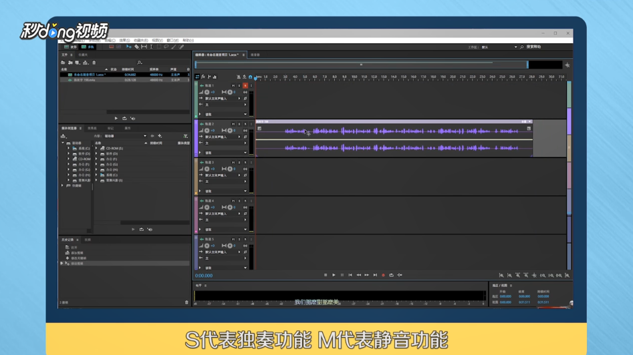Switch to Multitrack view button

pyautogui.click(x=88, y=47)
